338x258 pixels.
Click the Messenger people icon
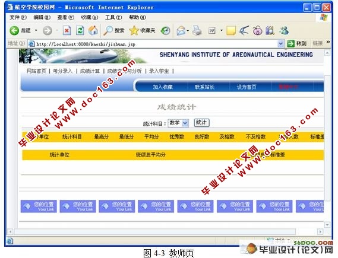pyautogui.click(x=284, y=31)
